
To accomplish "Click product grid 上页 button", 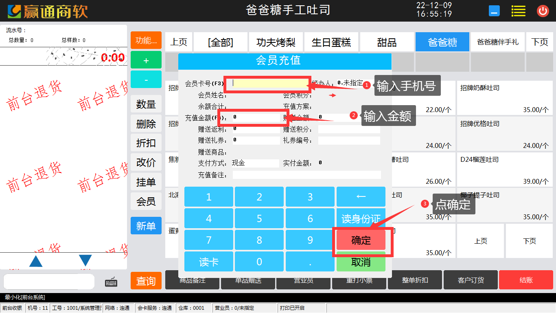I will 480,241.
